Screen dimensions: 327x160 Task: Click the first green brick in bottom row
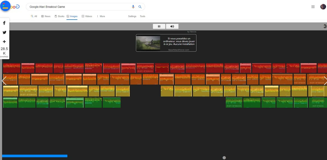click(x=10, y=103)
